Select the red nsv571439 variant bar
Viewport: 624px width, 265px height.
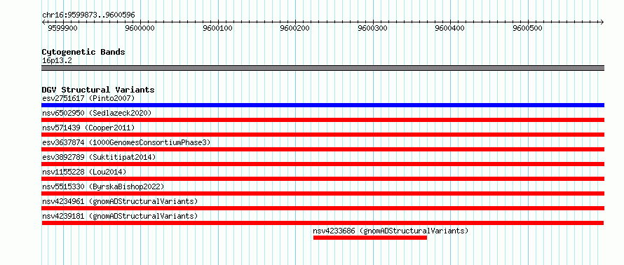(323, 135)
